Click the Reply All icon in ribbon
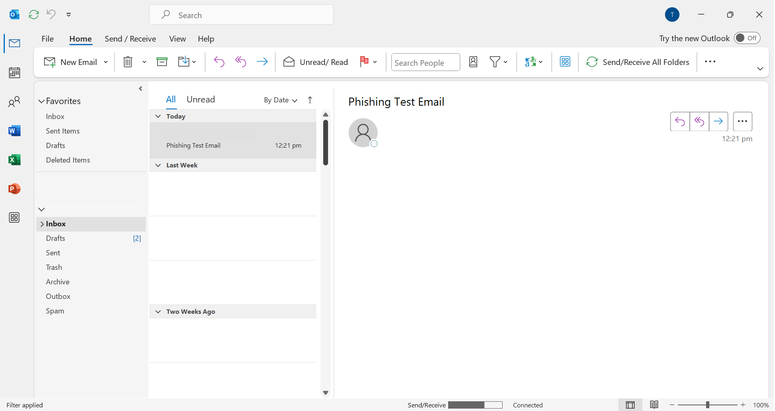This screenshot has width=775, height=411. click(x=241, y=62)
